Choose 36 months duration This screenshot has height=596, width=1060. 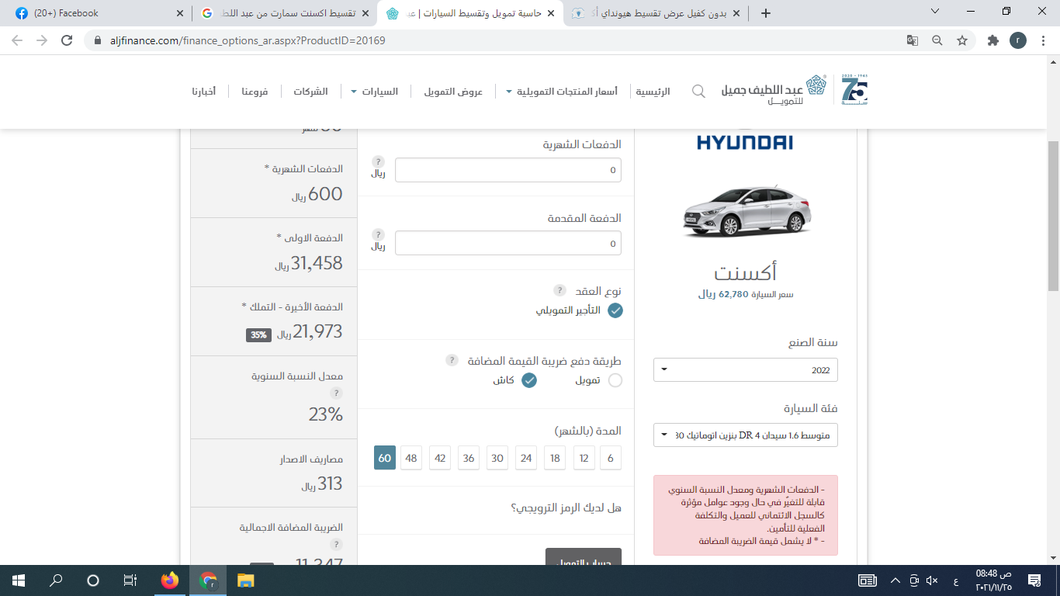tap(469, 458)
